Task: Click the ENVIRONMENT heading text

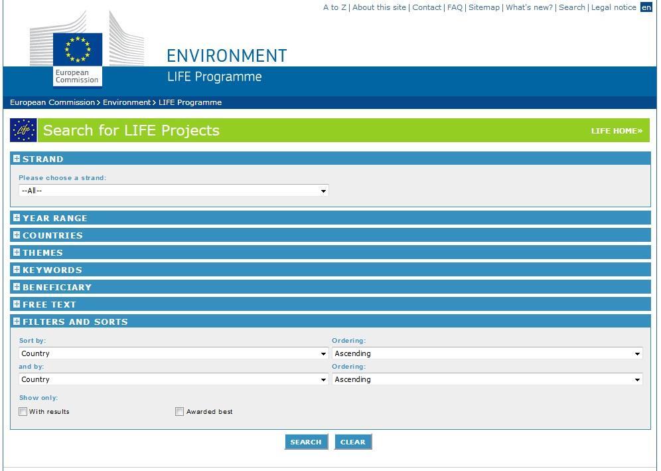Action: 227,56
